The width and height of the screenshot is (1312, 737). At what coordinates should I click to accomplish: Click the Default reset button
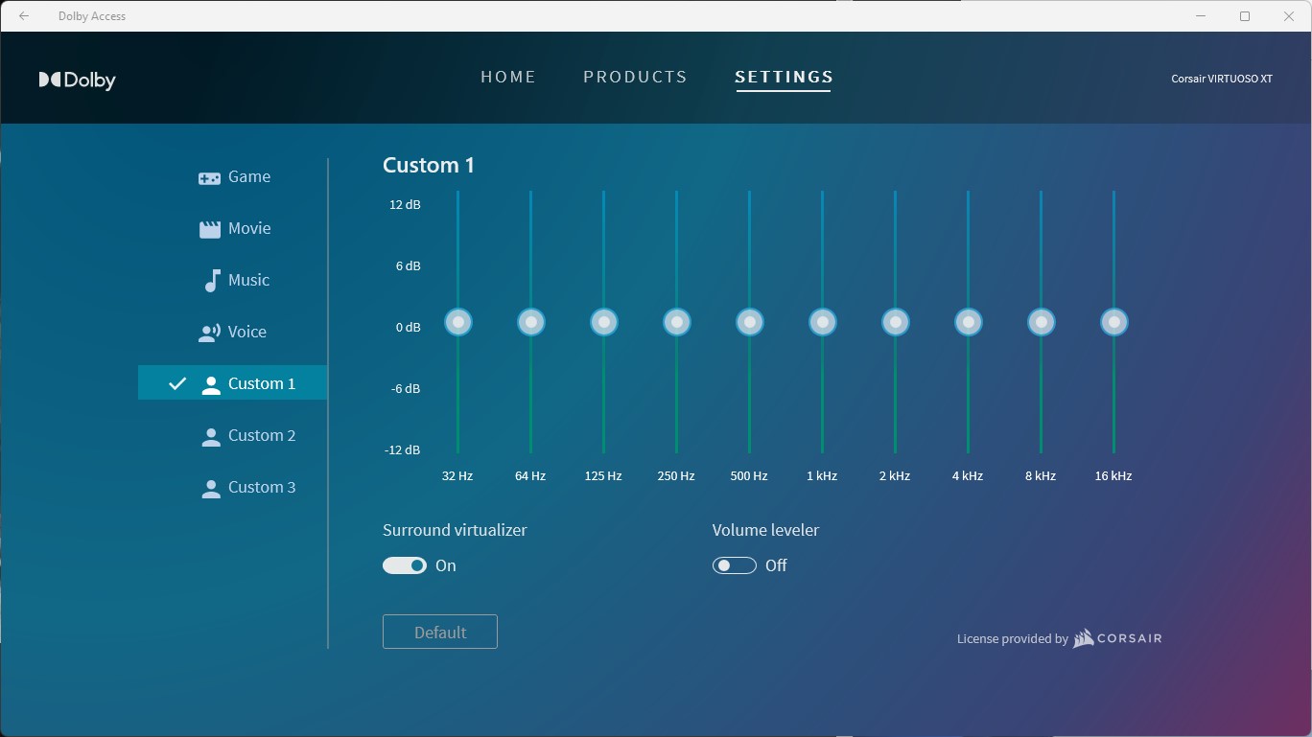440,632
